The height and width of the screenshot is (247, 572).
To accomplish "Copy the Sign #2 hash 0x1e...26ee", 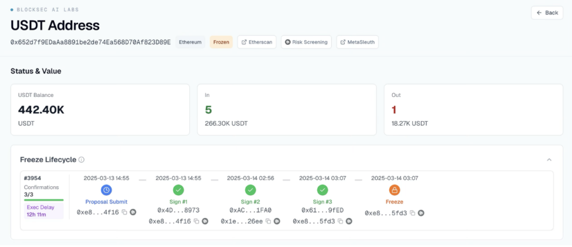I will (x=268, y=221).
